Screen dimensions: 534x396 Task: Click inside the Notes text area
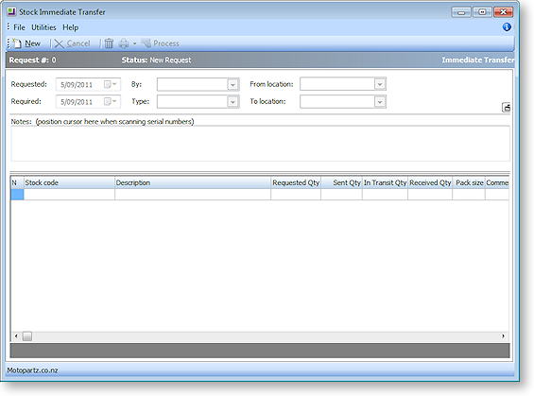261,144
